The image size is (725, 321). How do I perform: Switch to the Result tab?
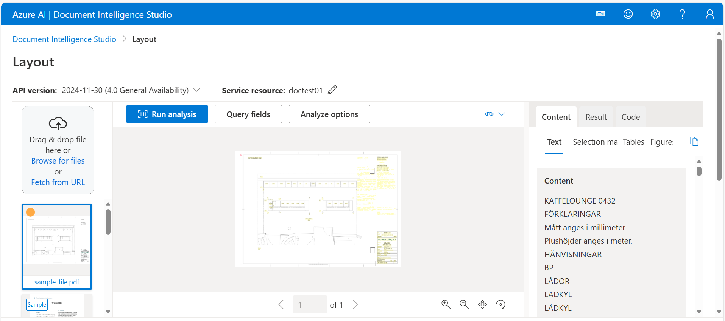point(596,117)
